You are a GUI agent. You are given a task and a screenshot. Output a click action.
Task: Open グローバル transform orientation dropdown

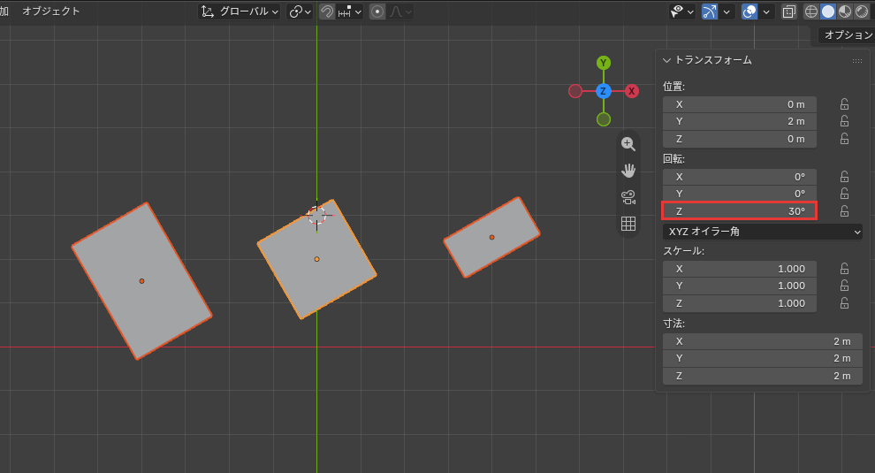pyautogui.click(x=239, y=11)
